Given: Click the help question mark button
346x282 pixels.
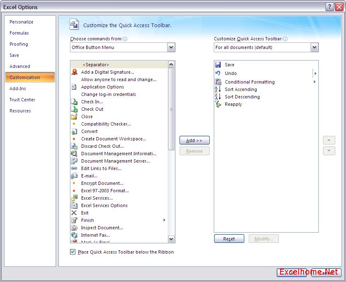Looking at the screenshot, I should (x=329, y=7).
